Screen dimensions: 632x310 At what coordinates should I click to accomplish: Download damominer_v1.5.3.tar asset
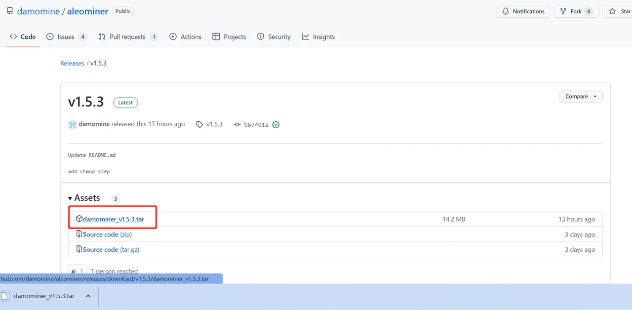coord(114,219)
